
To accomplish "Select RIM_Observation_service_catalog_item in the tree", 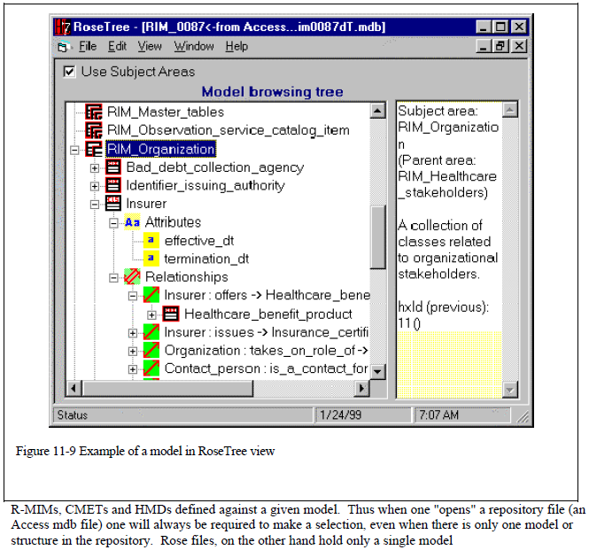I will click(x=228, y=130).
